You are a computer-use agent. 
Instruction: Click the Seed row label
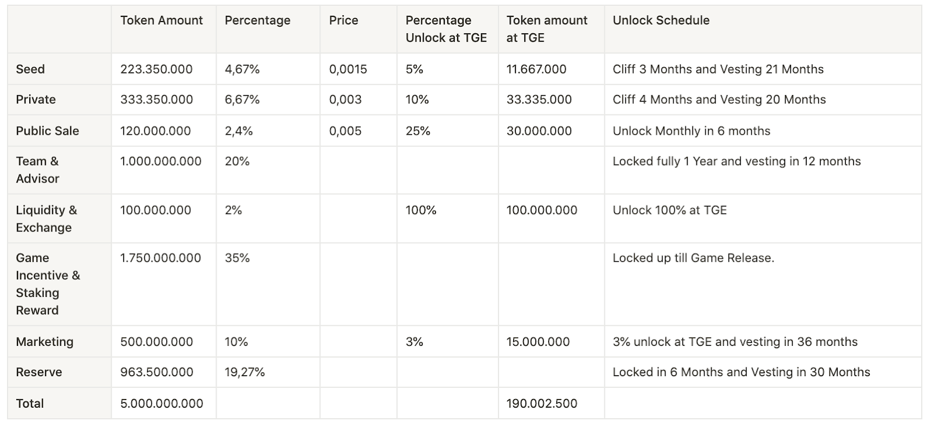tap(30, 69)
